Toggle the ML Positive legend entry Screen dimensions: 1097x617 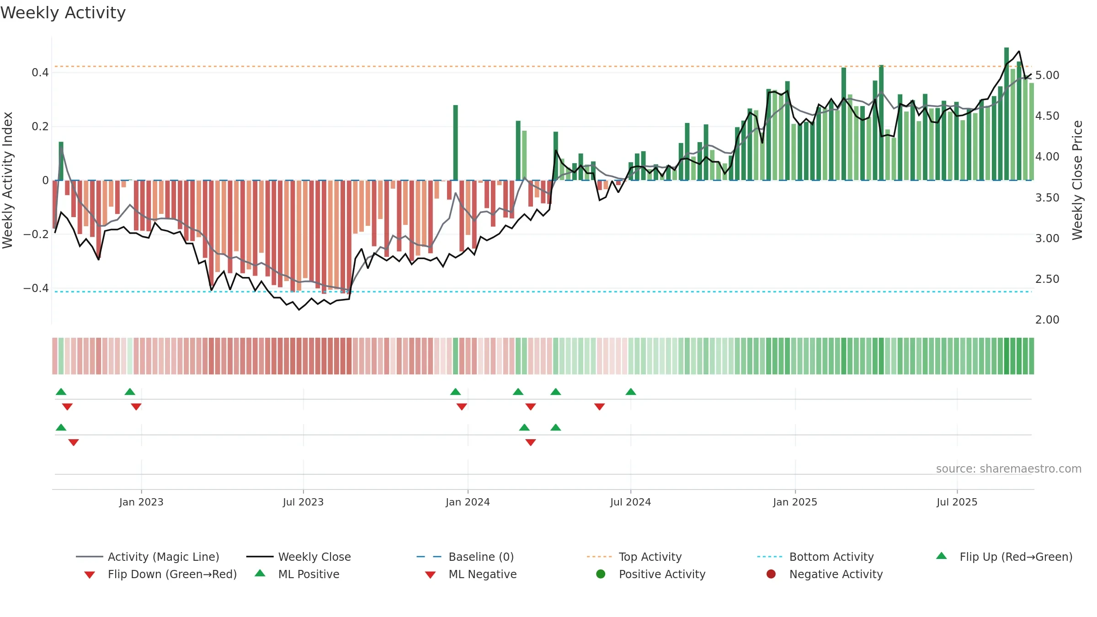pyautogui.click(x=297, y=574)
